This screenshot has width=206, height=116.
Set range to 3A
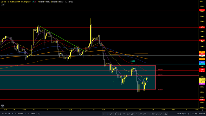(12, 113)
